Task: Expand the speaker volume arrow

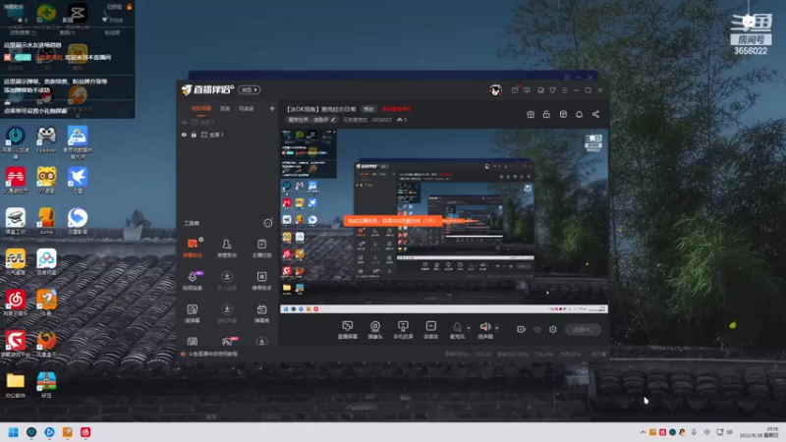Action: [497, 328]
